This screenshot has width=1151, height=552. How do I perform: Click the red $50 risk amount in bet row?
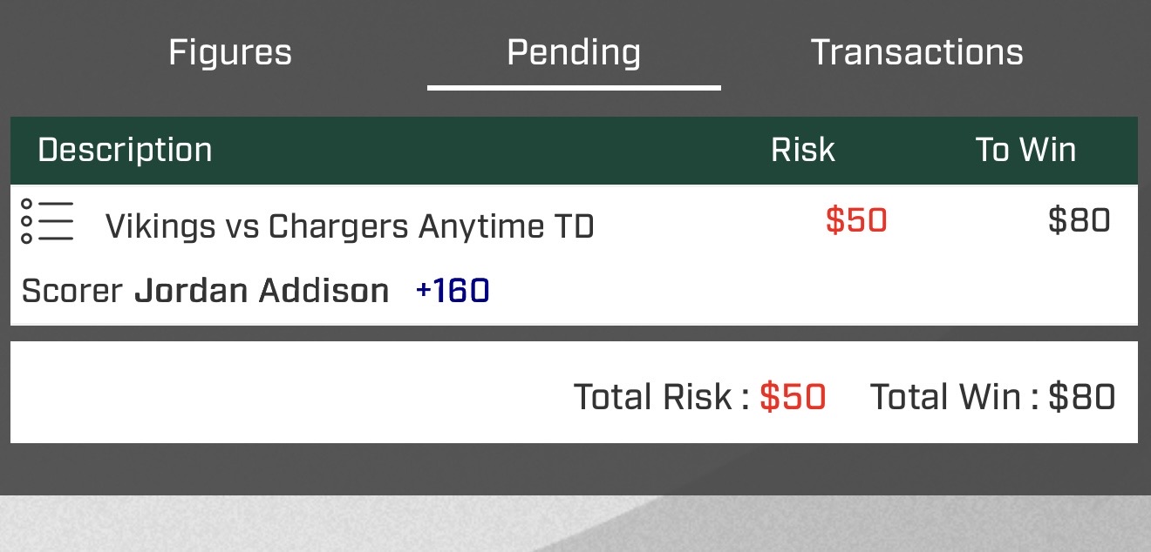click(856, 220)
